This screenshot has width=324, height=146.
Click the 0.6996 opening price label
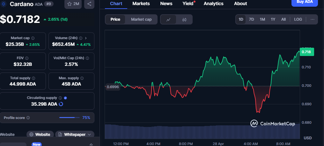[x=113, y=87]
